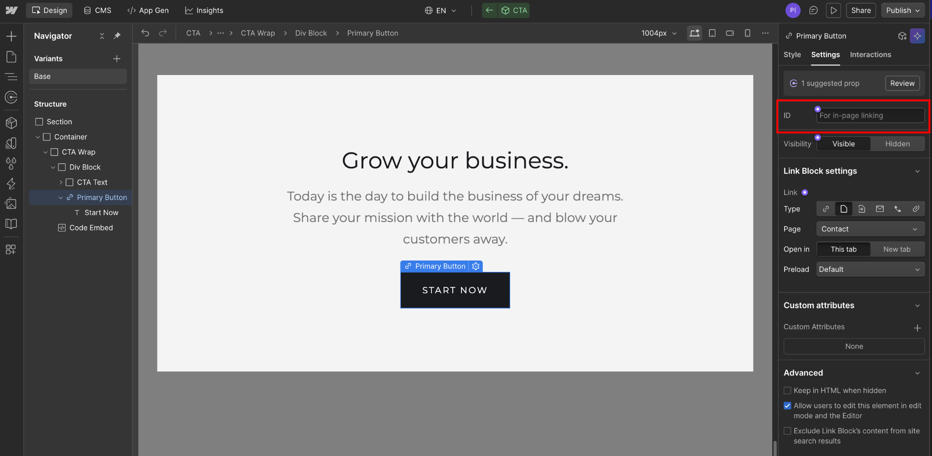
Task: Uncheck Allow users to edit this element
Action: [x=787, y=406]
